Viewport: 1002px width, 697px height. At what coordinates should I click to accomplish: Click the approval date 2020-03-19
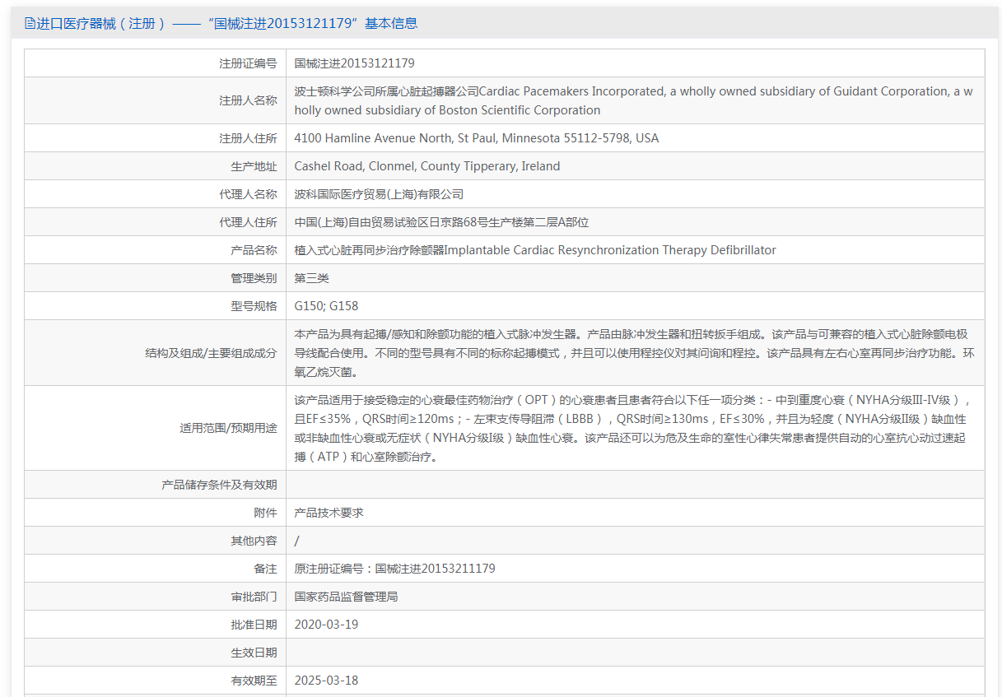[x=327, y=625]
